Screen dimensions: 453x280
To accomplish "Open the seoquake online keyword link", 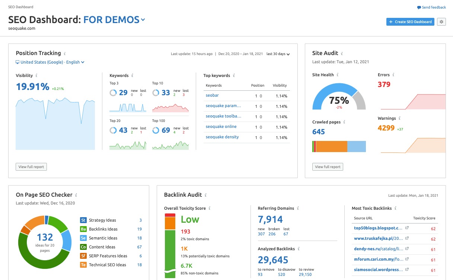I will [221, 127].
